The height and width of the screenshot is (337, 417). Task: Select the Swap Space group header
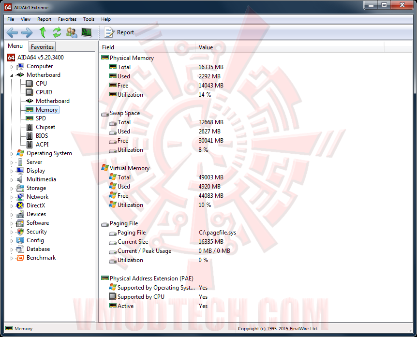pyautogui.click(x=125, y=113)
